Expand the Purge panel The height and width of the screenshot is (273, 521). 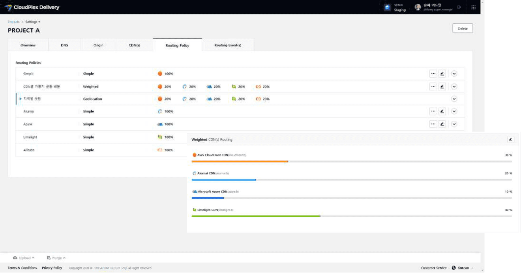click(56, 258)
